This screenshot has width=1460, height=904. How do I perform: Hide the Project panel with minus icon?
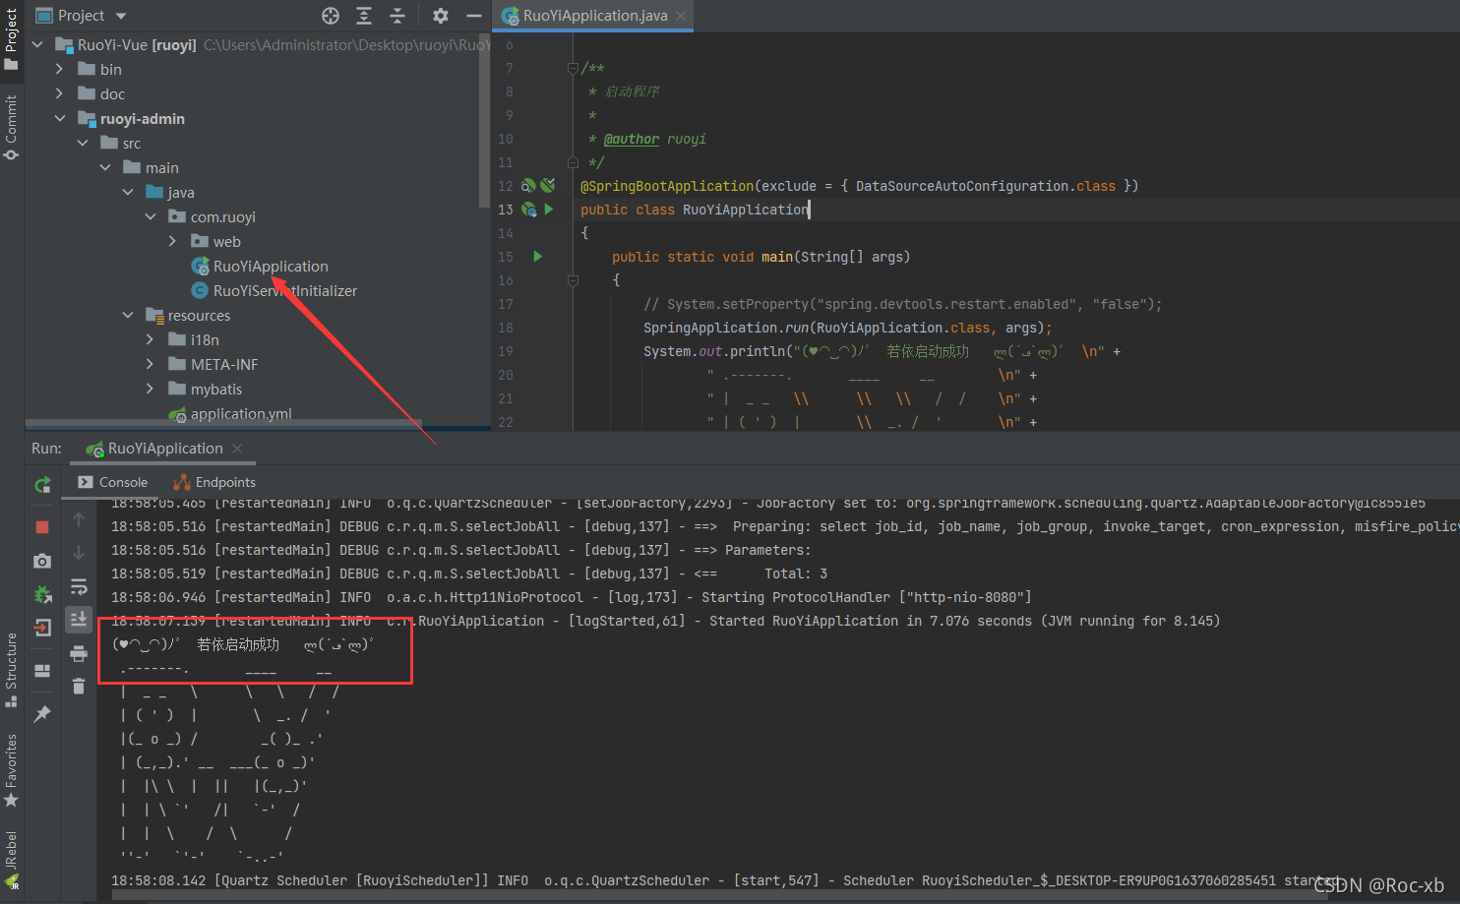click(x=474, y=16)
